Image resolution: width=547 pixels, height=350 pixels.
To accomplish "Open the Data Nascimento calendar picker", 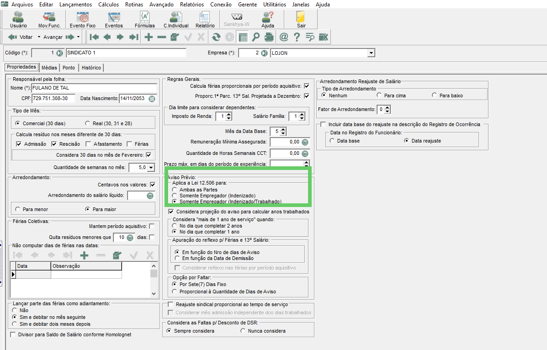I will tap(152, 99).
